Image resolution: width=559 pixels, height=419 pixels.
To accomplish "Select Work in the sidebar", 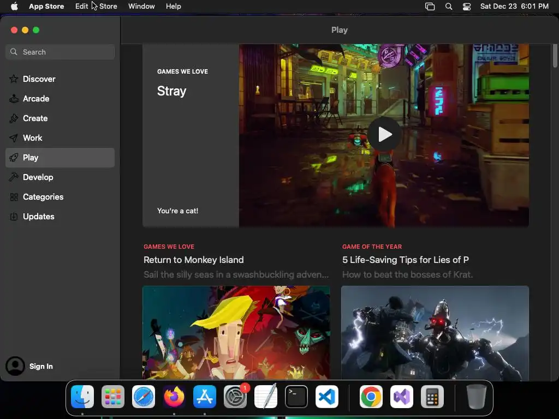I will [x=60, y=138].
